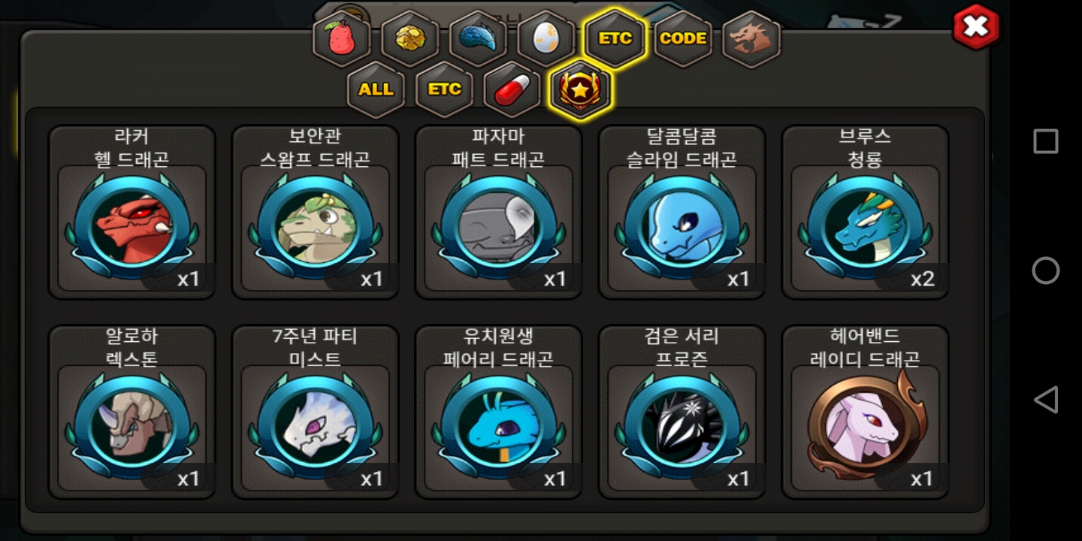Select the gold nugget category icon
This screenshot has height=541, width=1082.
point(410,38)
